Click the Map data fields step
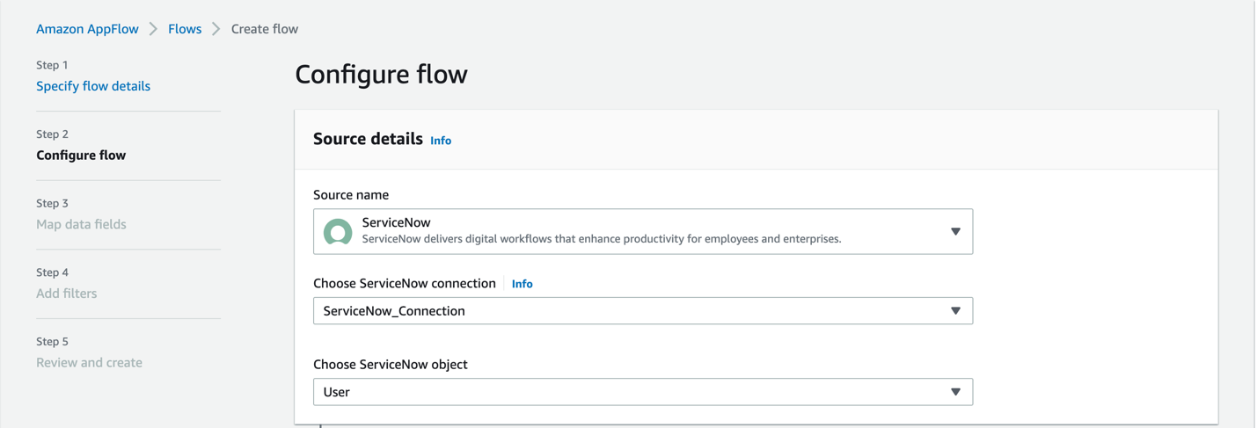The height and width of the screenshot is (428, 1257). 81,224
